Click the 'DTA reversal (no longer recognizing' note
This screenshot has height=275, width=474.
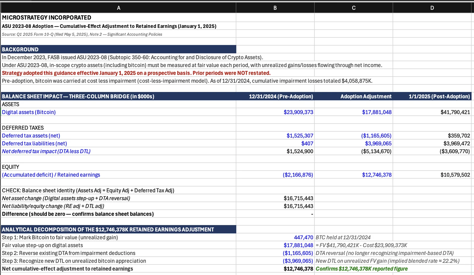(385, 253)
